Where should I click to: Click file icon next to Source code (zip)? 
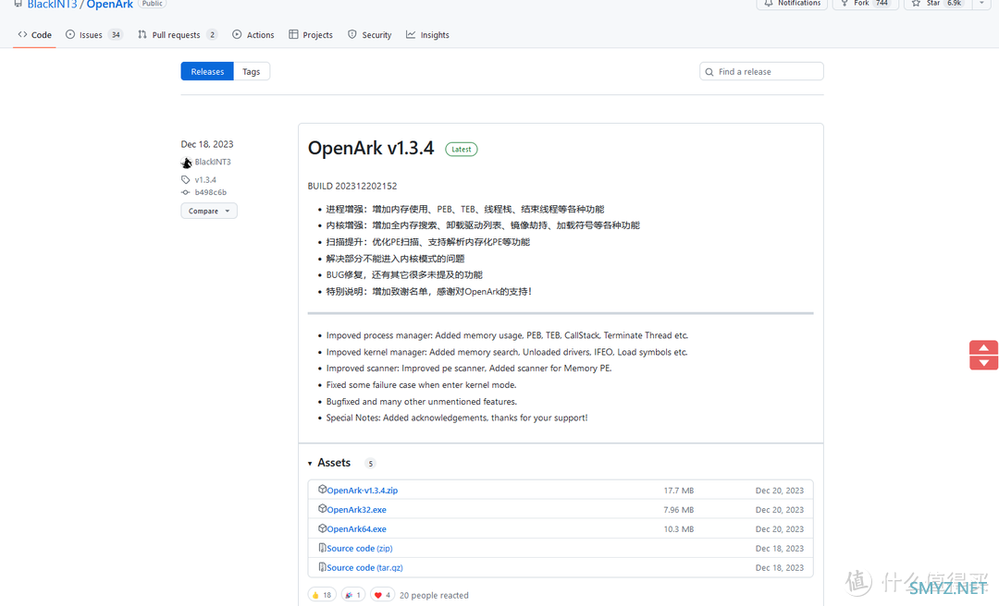click(x=323, y=548)
